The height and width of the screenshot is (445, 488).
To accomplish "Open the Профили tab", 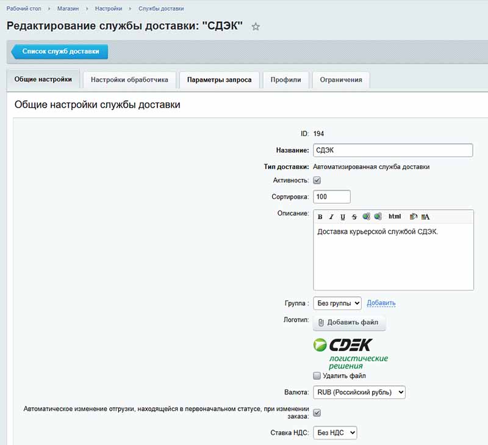I will pos(285,79).
